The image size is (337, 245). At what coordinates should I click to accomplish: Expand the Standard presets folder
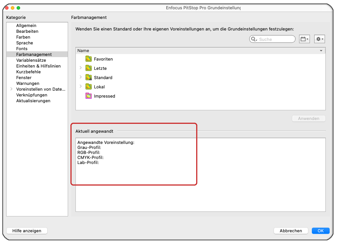tap(80, 77)
